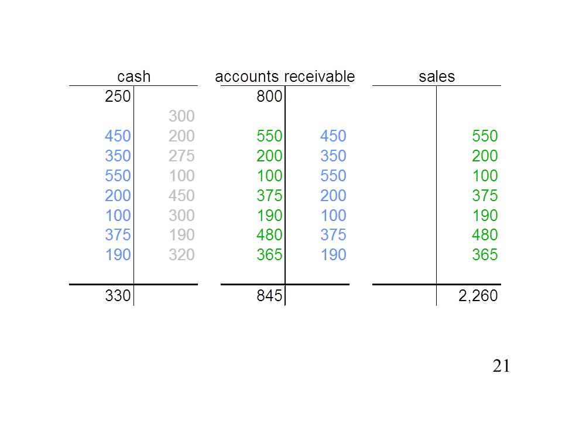
Task: Select green 550 in sales column
Action: pos(485,136)
